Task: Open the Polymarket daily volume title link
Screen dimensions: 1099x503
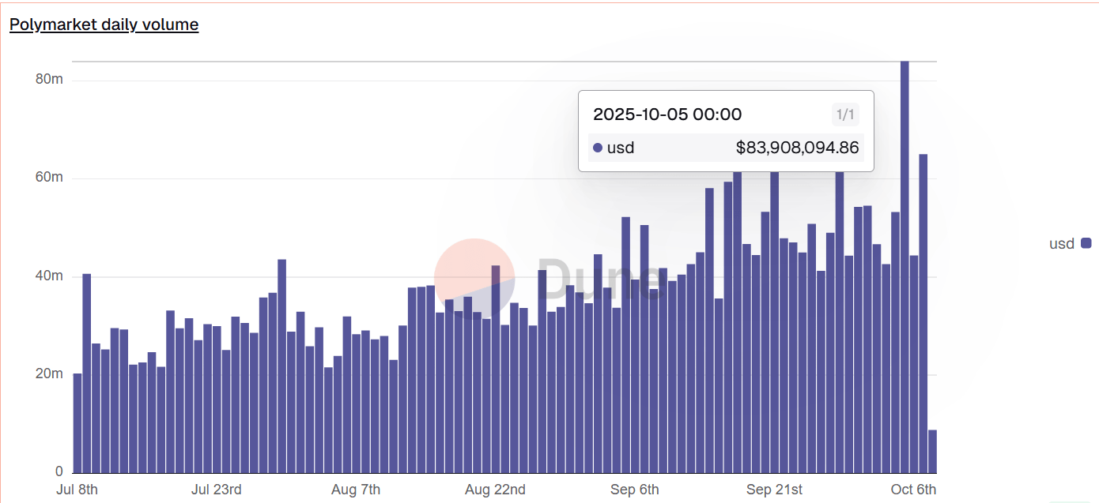Action: click(x=104, y=24)
